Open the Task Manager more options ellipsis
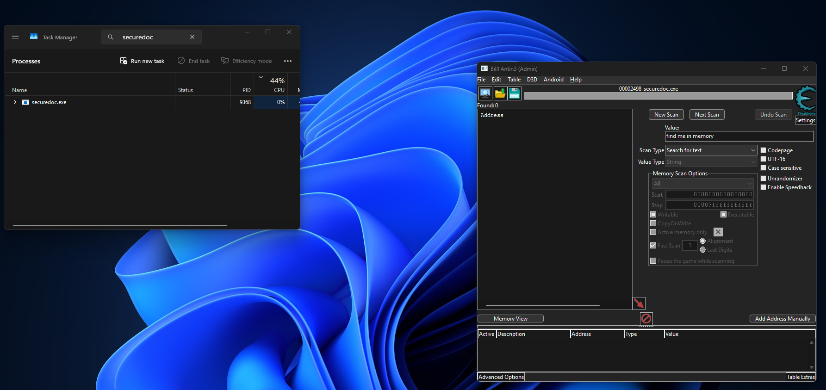 (288, 61)
